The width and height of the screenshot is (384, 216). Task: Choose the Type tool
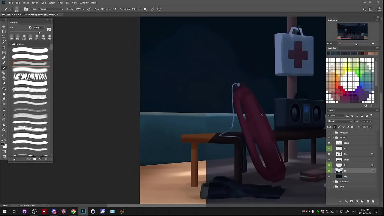(4, 109)
